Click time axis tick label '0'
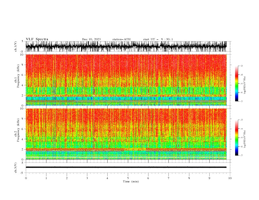The image size is (259, 200). pos(26,178)
